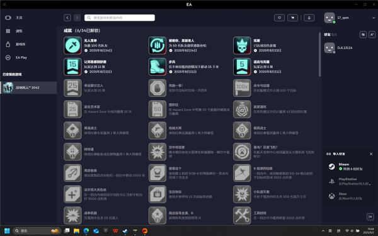Click the back navigation arrow
Viewport: 378px width, 236px height.
point(67,18)
